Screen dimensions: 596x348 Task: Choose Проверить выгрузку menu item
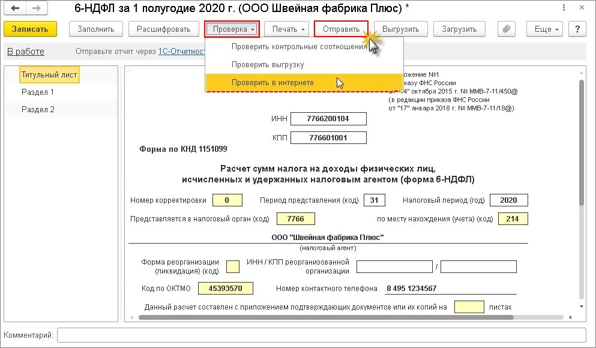tap(304, 65)
